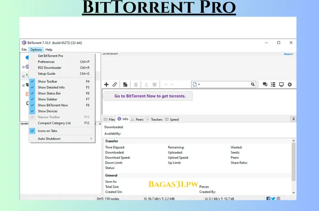Click the DHT: 159 nodes status text
This screenshot has width=319, height=211.
pos(108,199)
